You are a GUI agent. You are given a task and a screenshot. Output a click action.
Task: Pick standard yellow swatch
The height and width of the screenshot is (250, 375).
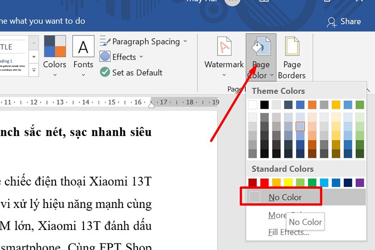[288, 182]
